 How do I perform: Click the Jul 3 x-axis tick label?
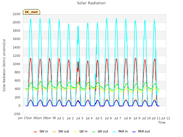tap(80, 118)
